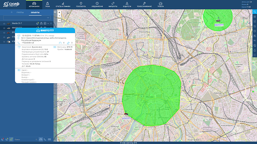257x144 pixels.
Task: Switch to the Группы tab
Action: pos(20,12)
